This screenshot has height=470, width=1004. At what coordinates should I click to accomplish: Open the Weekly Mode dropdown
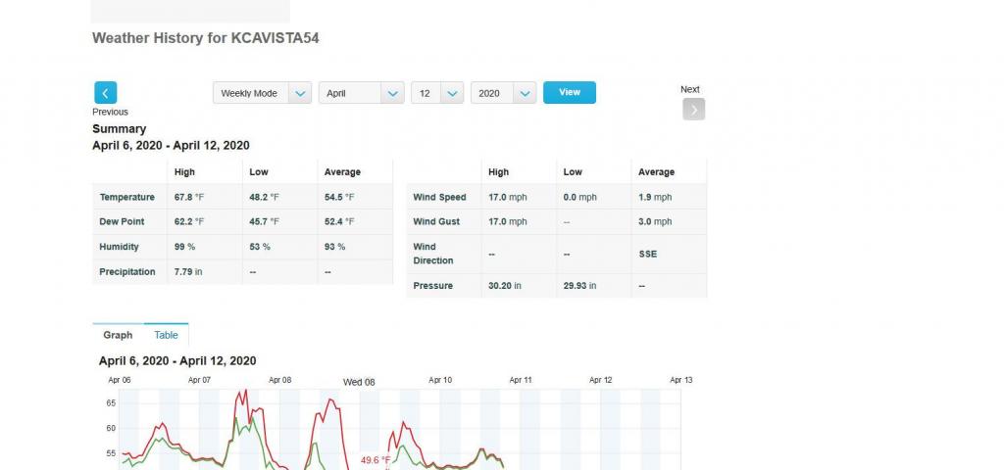[x=262, y=93]
